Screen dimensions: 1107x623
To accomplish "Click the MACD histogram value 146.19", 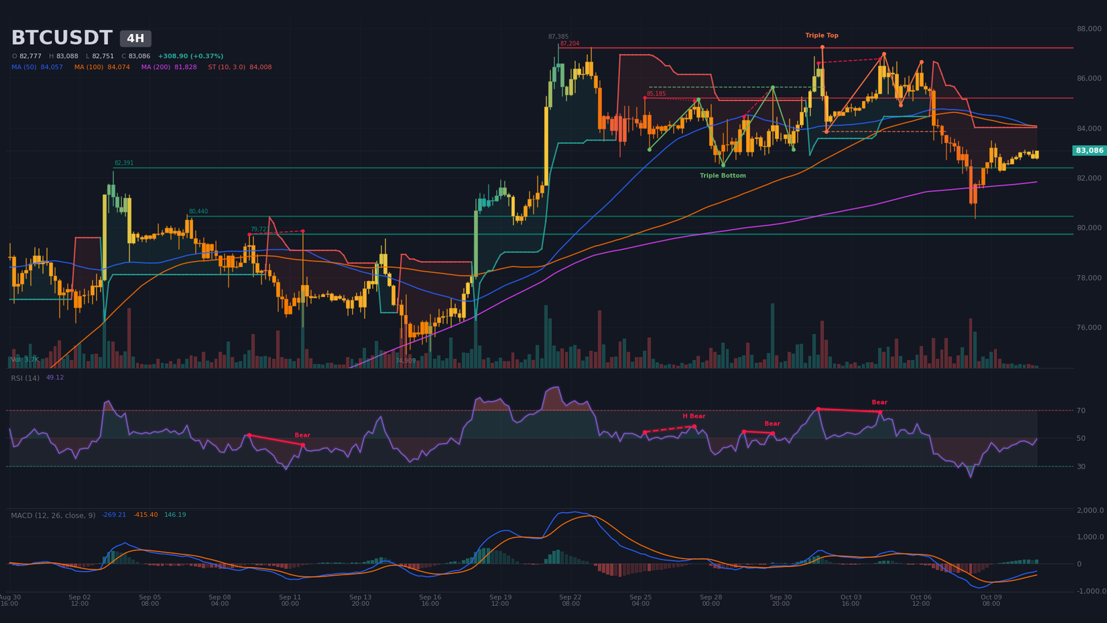I will (x=175, y=515).
